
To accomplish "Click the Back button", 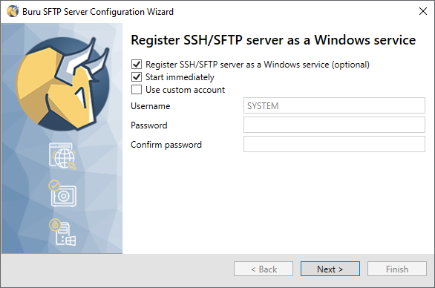I will point(264,269).
